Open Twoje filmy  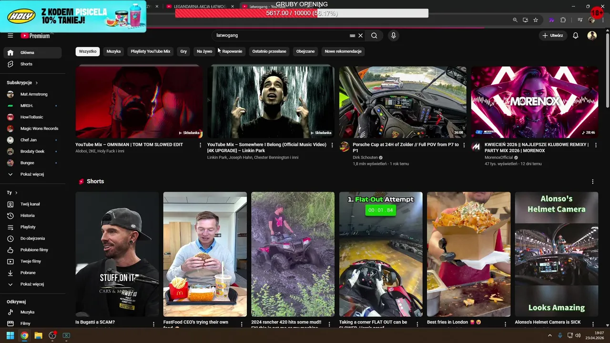(x=32, y=262)
